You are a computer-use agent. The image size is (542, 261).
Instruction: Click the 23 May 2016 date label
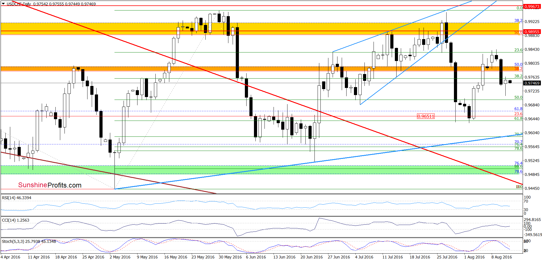coord(203,257)
